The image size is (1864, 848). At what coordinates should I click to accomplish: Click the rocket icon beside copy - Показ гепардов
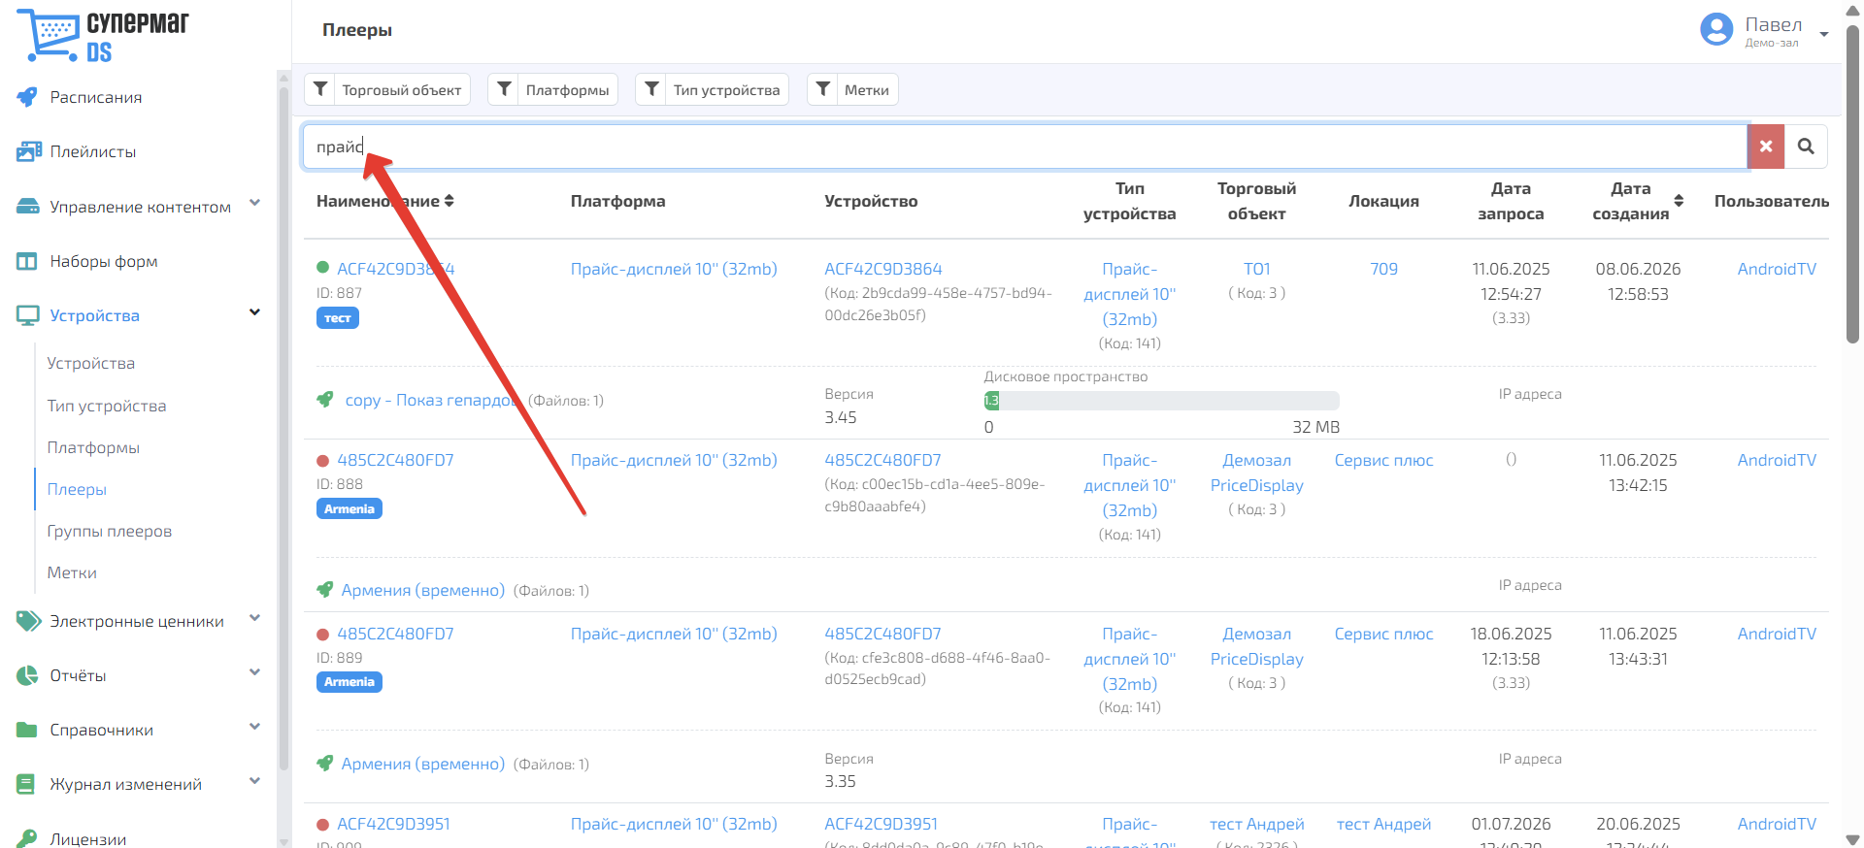pos(325,399)
